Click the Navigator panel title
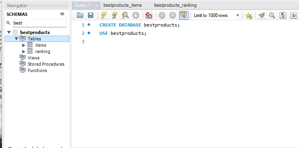Image resolution: width=299 pixels, height=148 pixels. click(x=17, y=6)
